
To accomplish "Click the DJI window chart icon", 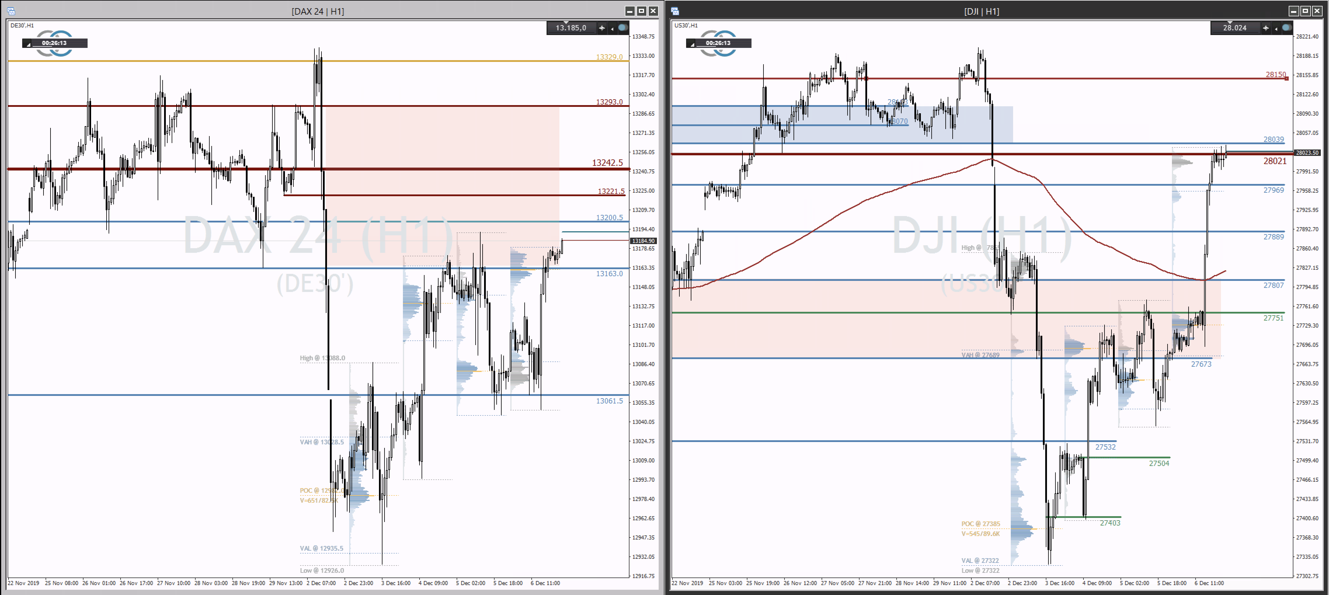I will tap(675, 11).
